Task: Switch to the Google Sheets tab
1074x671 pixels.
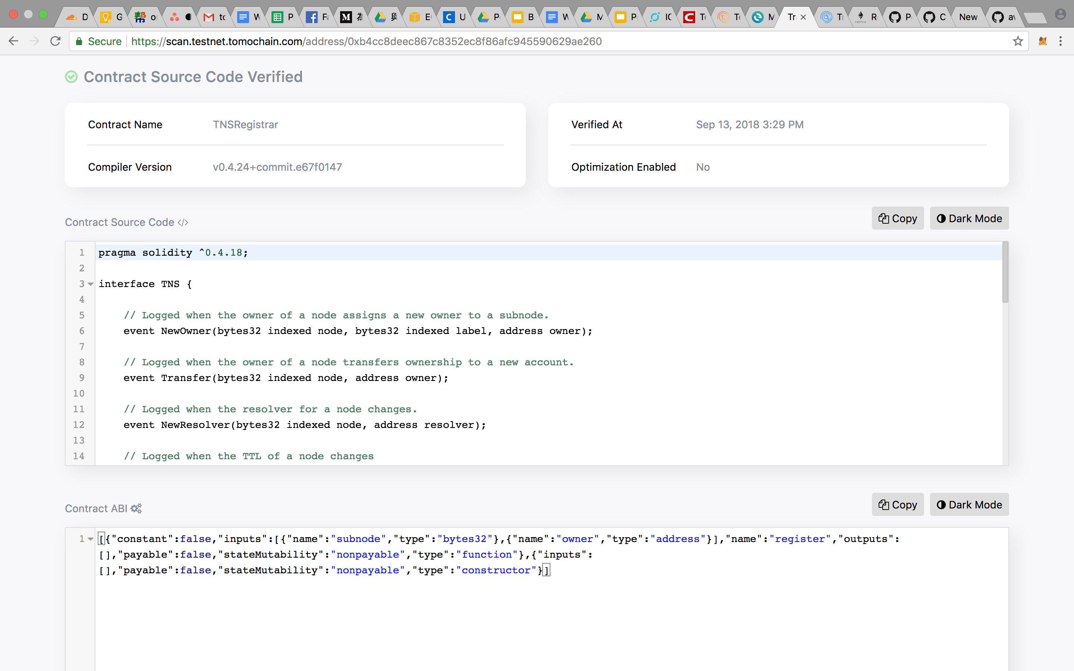Action: click(283, 17)
